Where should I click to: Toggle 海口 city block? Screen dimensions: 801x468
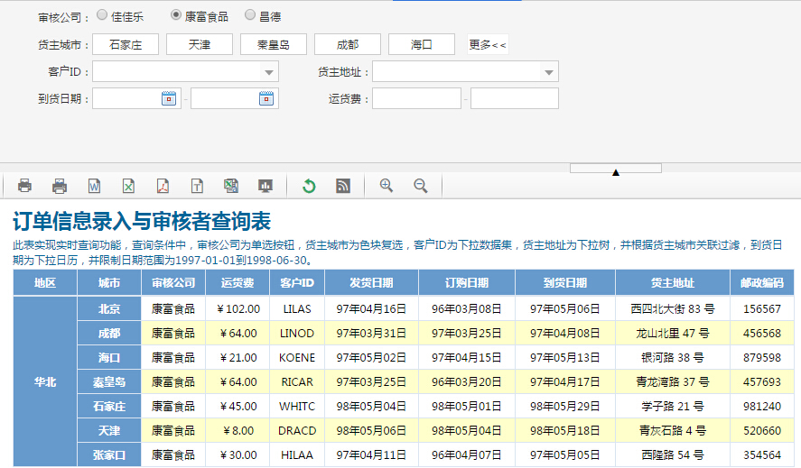pyautogui.click(x=422, y=44)
